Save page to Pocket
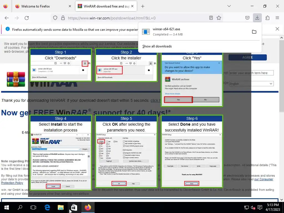 tap(247, 18)
